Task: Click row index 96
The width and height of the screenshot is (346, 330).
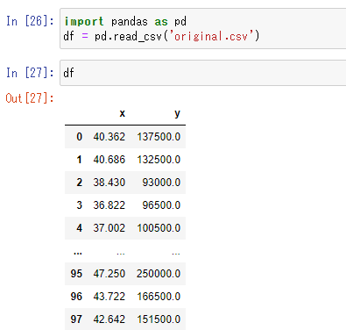Action: (76, 297)
